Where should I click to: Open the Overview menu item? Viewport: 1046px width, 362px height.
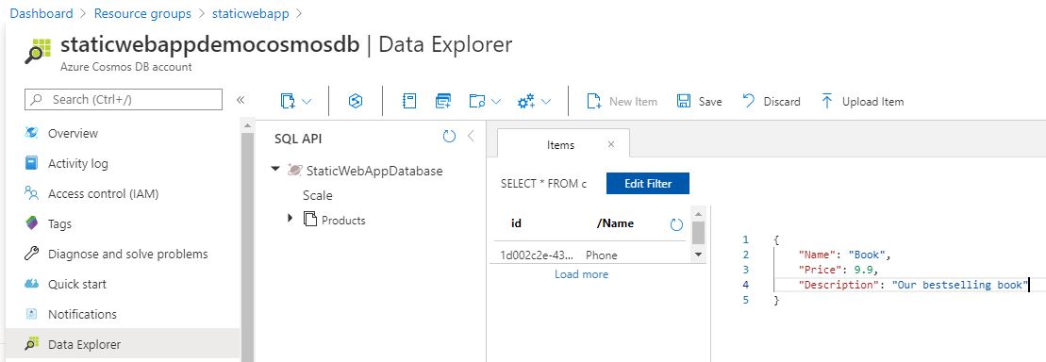[x=73, y=133]
